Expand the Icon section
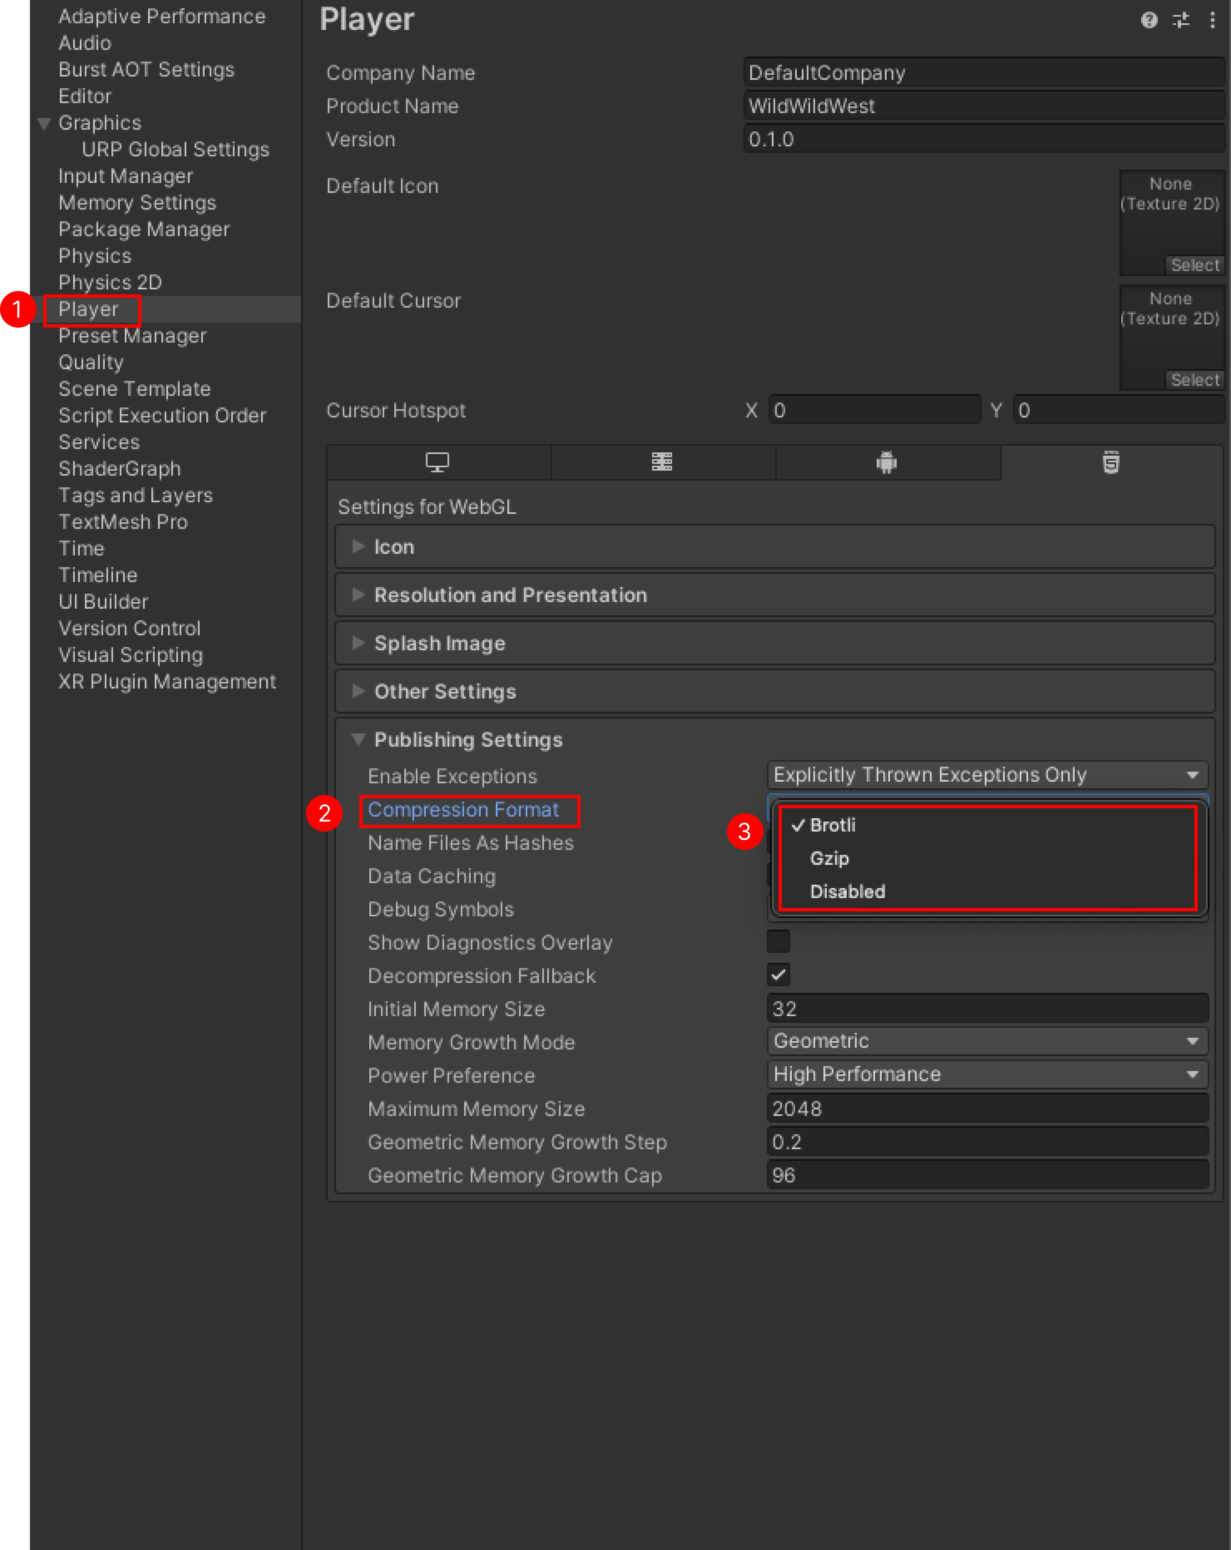This screenshot has width=1231, height=1550. point(775,547)
